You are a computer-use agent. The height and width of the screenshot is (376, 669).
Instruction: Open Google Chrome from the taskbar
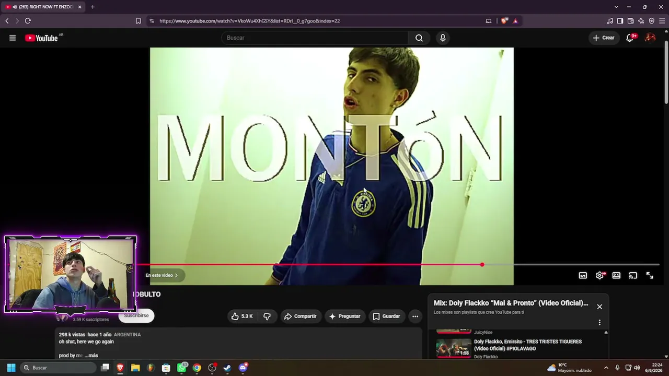197,368
